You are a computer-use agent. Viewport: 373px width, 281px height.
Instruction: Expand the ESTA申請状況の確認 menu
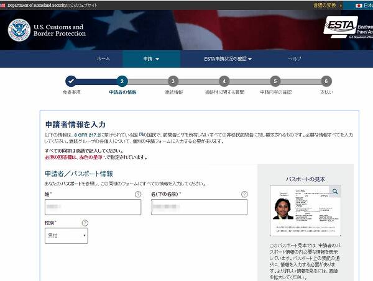click(x=228, y=59)
